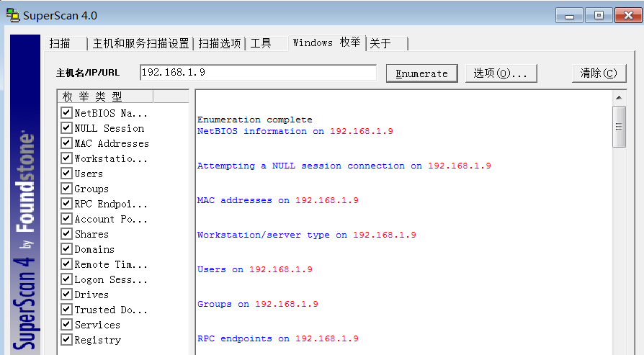Click 'MAC addresses on 192.168.1.9' line
This screenshot has height=355, width=644.
tap(277, 200)
